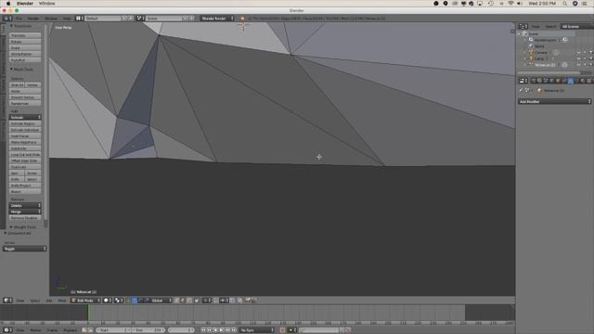Image resolution: width=594 pixels, height=334 pixels.
Task: Open the Add Modifier dropdown
Action: tap(554, 101)
